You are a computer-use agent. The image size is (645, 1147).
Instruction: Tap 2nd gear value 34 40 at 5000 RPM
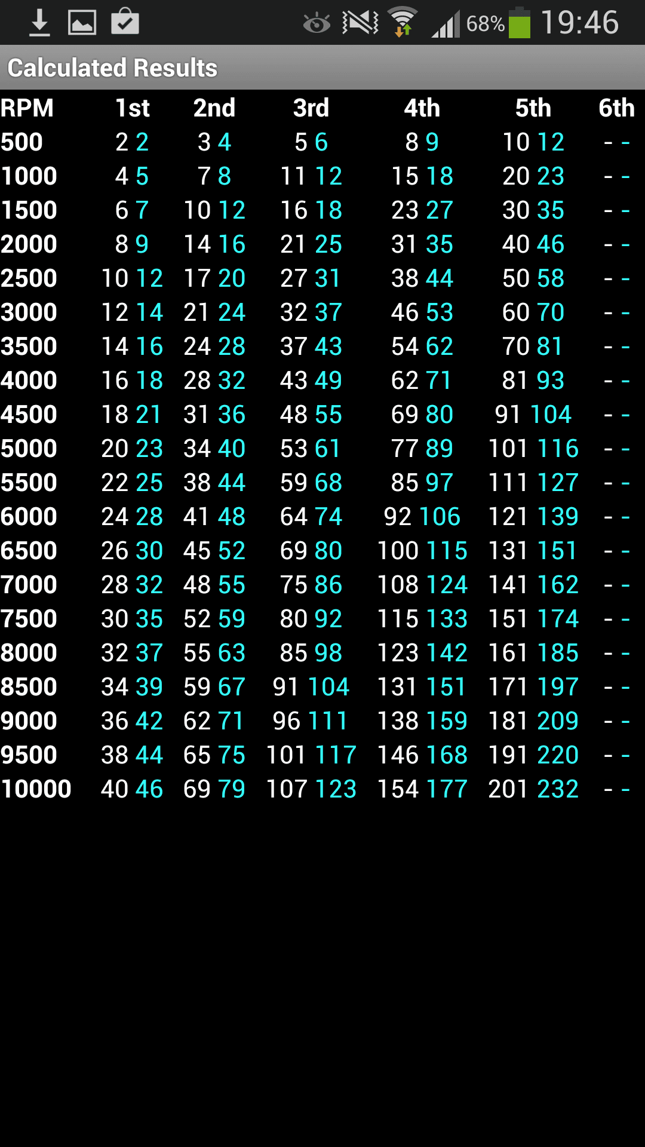click(x=214, y=449)
